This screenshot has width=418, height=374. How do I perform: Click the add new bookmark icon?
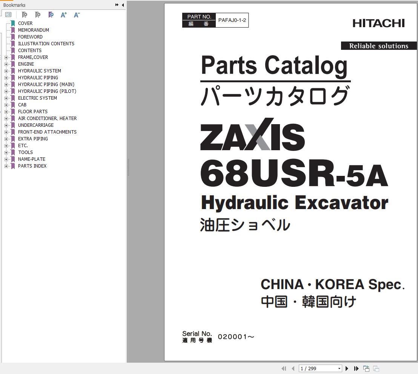[38, 15]
